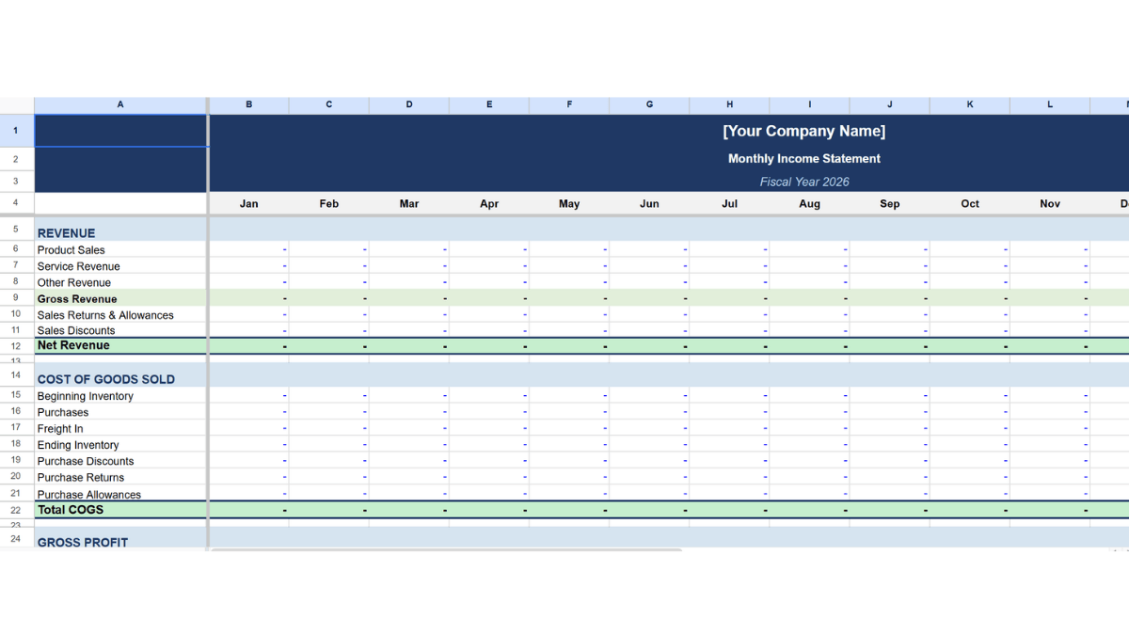Select the Net Revenue label cell

point(72,344)
